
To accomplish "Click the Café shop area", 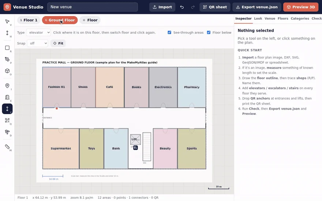I will point(110,87).
